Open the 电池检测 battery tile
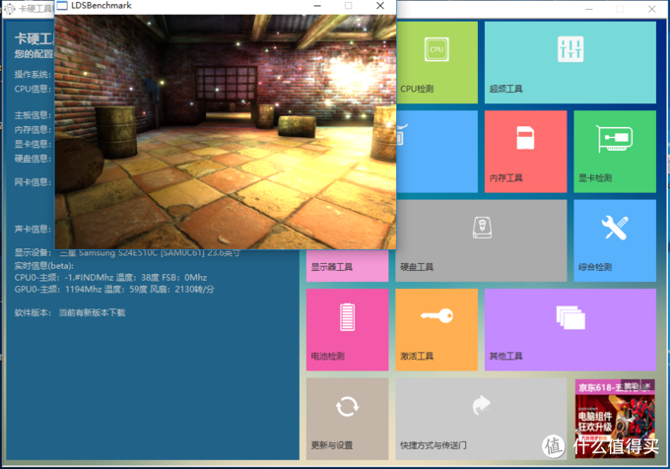 tap(347, 329)
